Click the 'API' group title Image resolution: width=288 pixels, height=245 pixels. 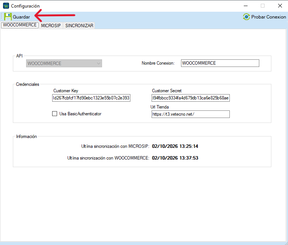[x=19, y=56]
